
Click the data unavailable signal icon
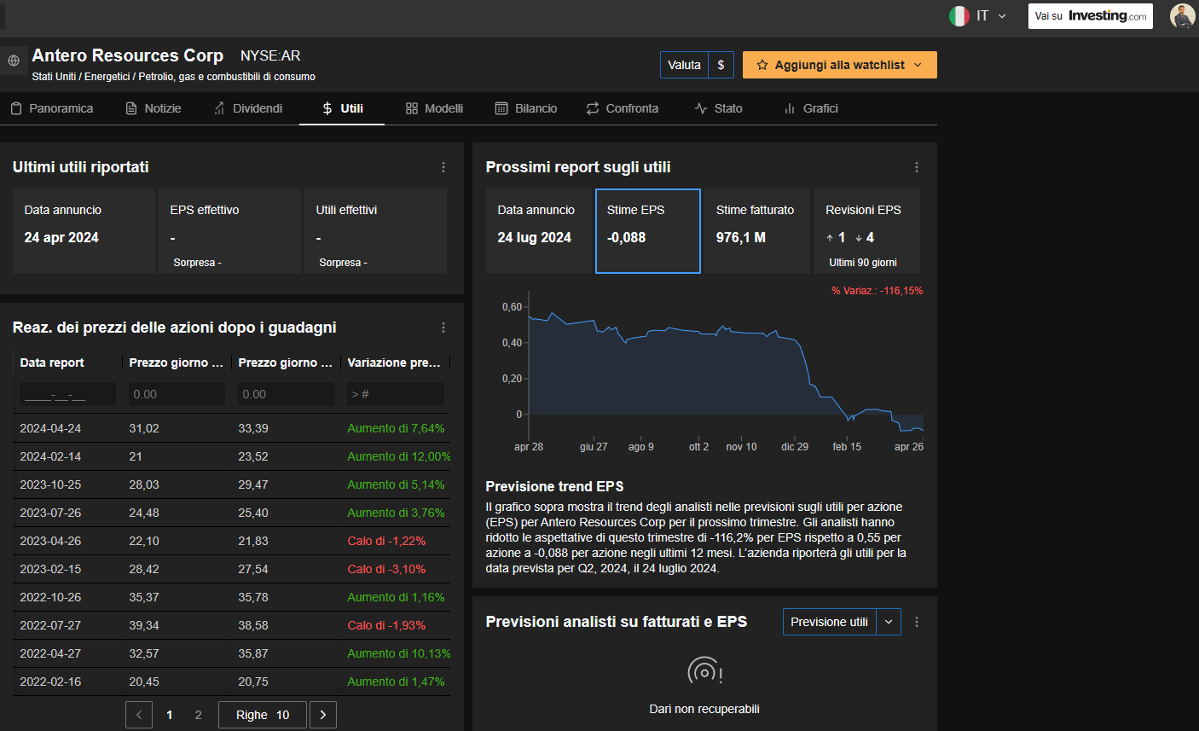point(704,671)
